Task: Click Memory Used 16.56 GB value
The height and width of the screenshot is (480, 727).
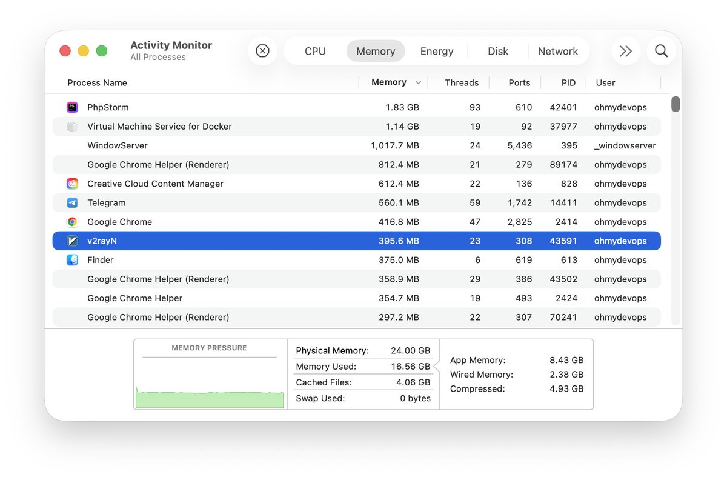Action: pos(411,367)
